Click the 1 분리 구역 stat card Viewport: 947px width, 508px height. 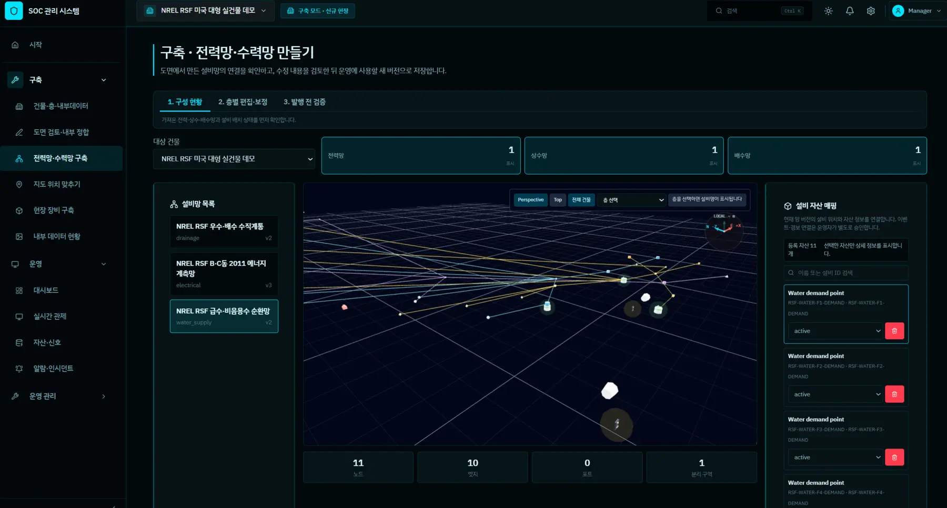pyautogui.click(x=702, y=468)
